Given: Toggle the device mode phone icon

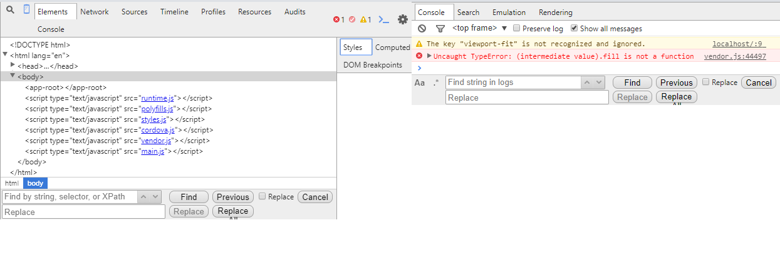Looking at the screenshot, I should [x=26, y=9].
